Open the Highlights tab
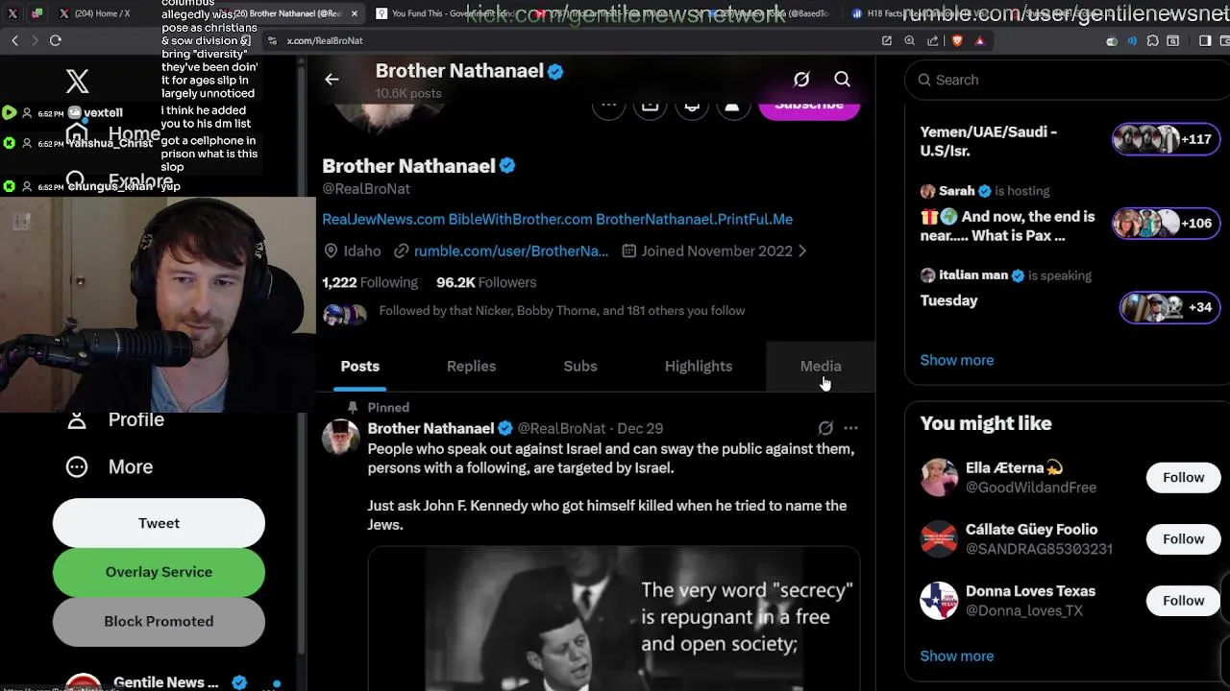The image size is (1230, 691). coord(699,366)
